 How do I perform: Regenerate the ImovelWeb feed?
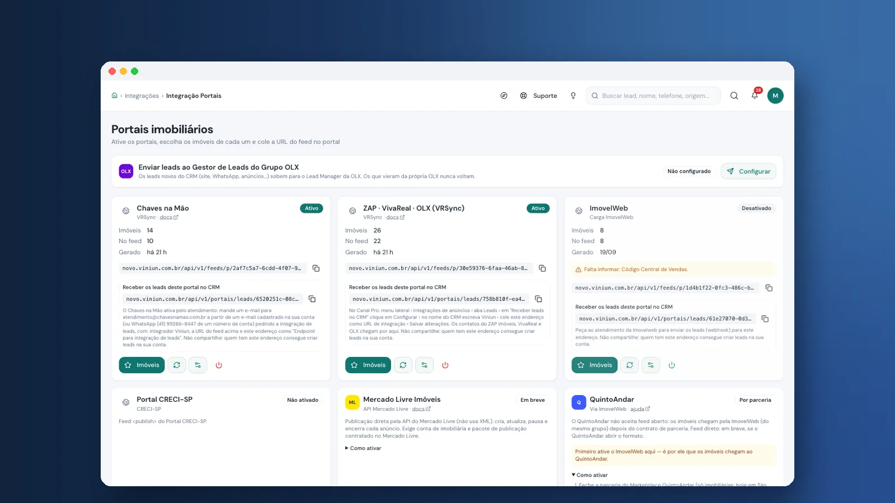pyautogui.click(x=630, y=365)
